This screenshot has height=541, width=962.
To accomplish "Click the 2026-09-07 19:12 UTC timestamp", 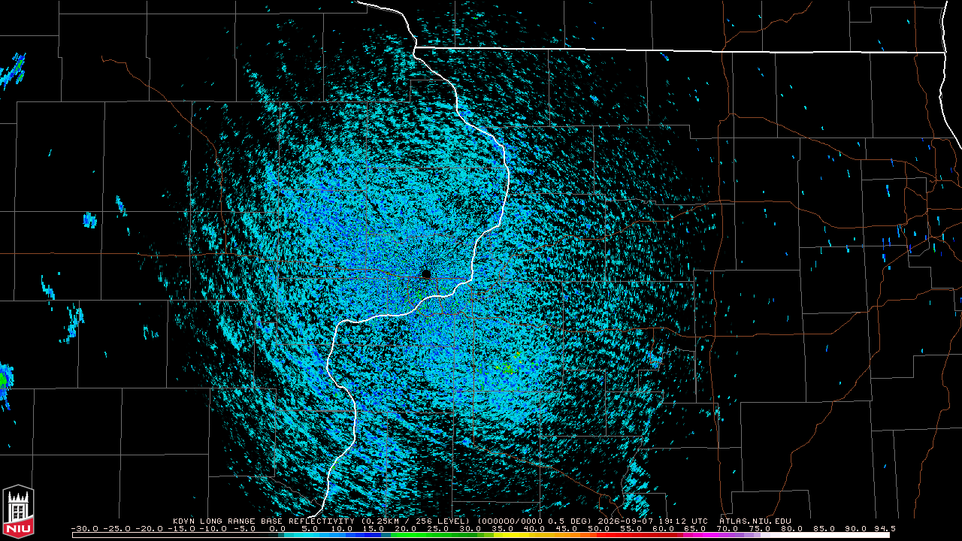I will click(x=652, y=521).
